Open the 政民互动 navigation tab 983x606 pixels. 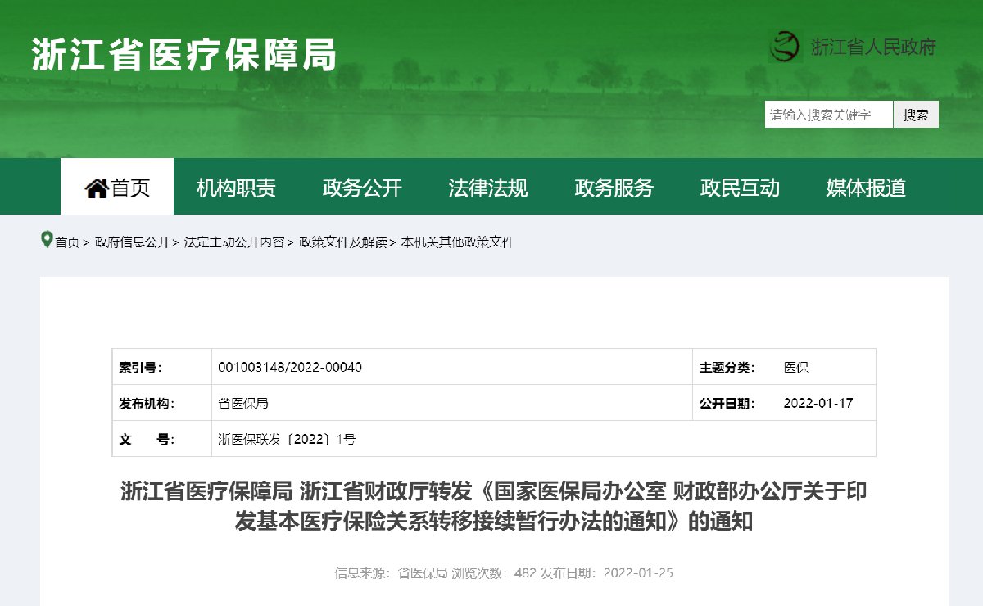[740, 188]
